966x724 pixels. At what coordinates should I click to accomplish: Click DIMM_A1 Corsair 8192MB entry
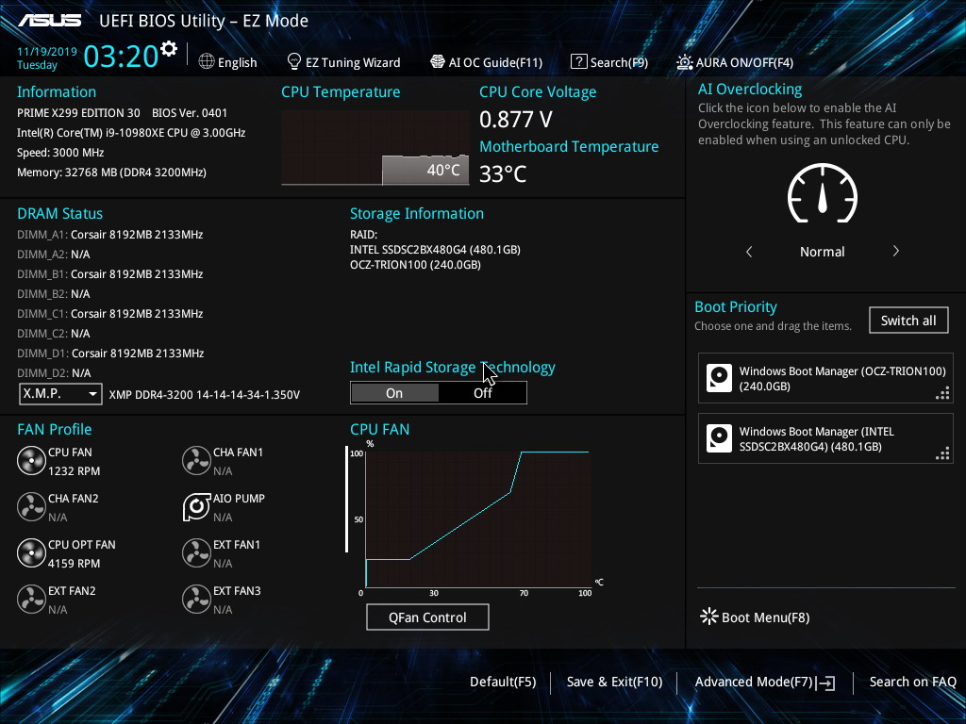coord(109,235)
